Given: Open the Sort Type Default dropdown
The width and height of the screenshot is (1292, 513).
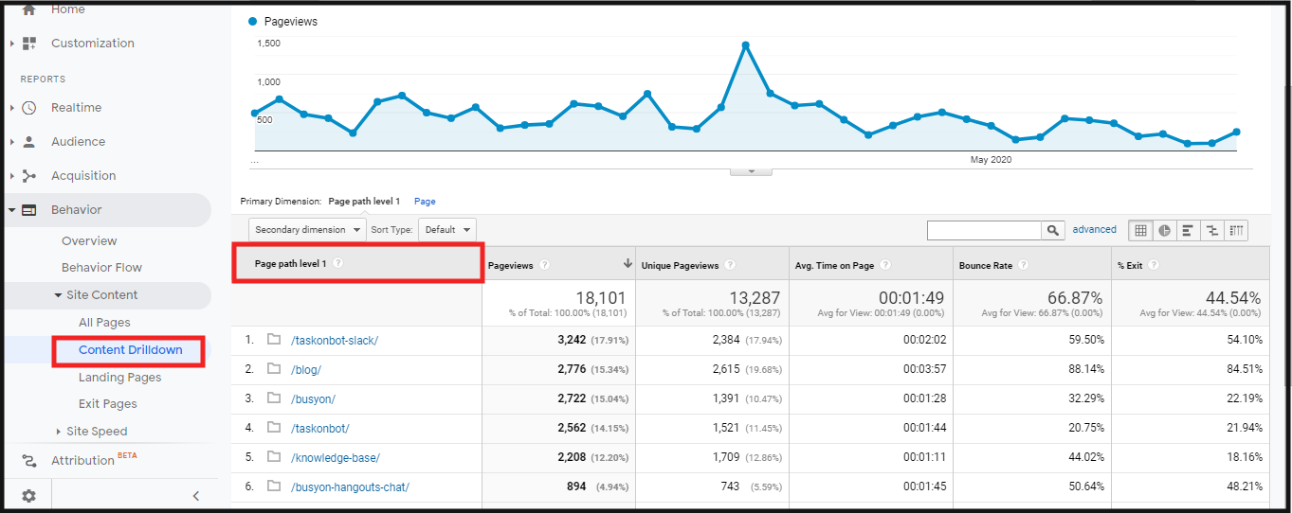Looking at the screenshot, I should click(446, 230).
